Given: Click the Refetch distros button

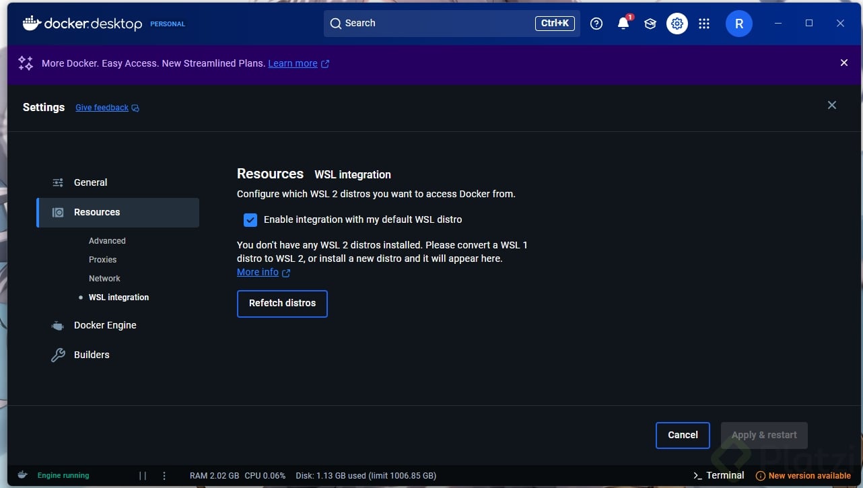Looking at the screenshot, I should [282, 304].
